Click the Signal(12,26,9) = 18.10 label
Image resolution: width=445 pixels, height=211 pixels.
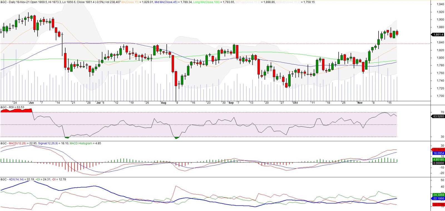click(53, 143)
